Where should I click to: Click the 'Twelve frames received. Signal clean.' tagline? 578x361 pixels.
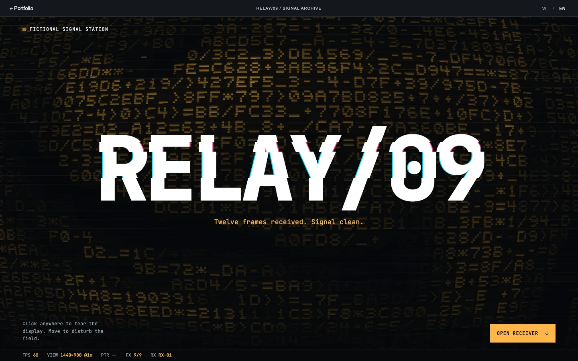point(289,222)
